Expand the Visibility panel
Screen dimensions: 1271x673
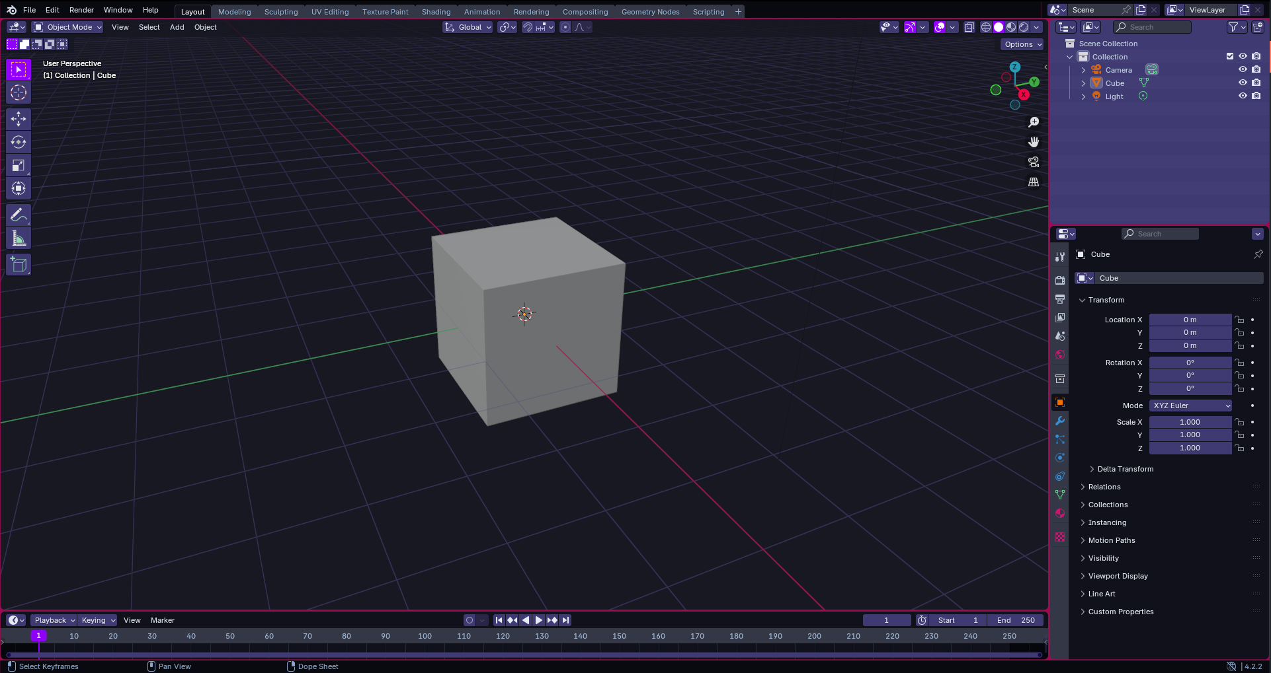point(1104,558)
